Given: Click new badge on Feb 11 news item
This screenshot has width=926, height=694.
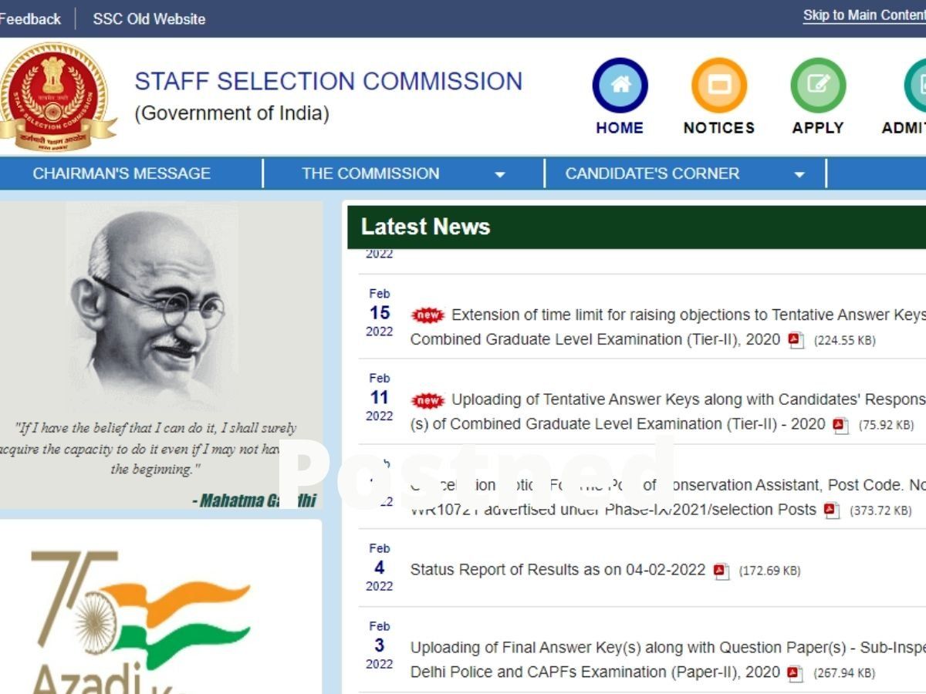Looking at the screenshot, I should [428, 400].
